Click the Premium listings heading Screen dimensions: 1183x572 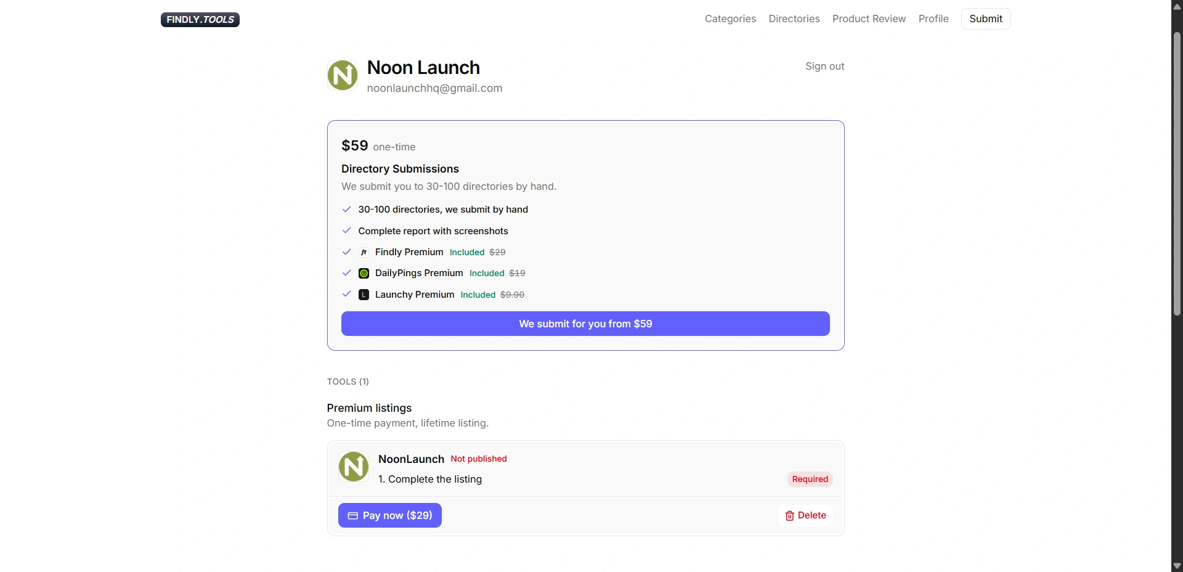369,408
